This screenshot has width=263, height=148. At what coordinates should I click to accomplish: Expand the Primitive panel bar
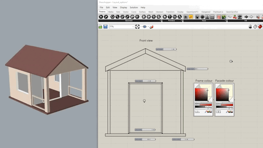click(x=172, y=21)
